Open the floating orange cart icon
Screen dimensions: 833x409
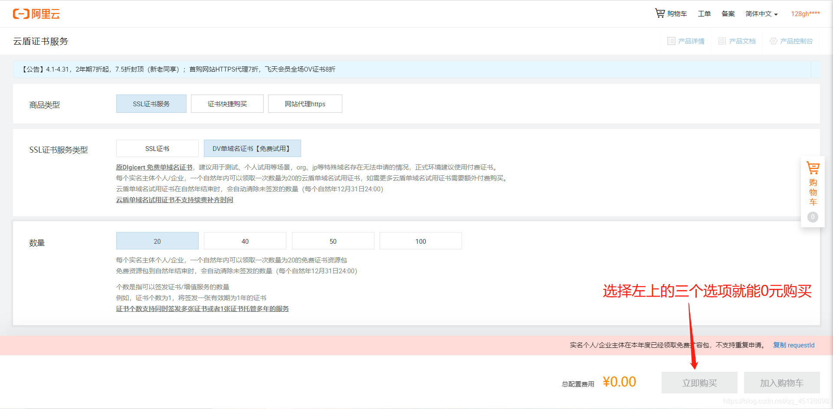pos(813,168)
